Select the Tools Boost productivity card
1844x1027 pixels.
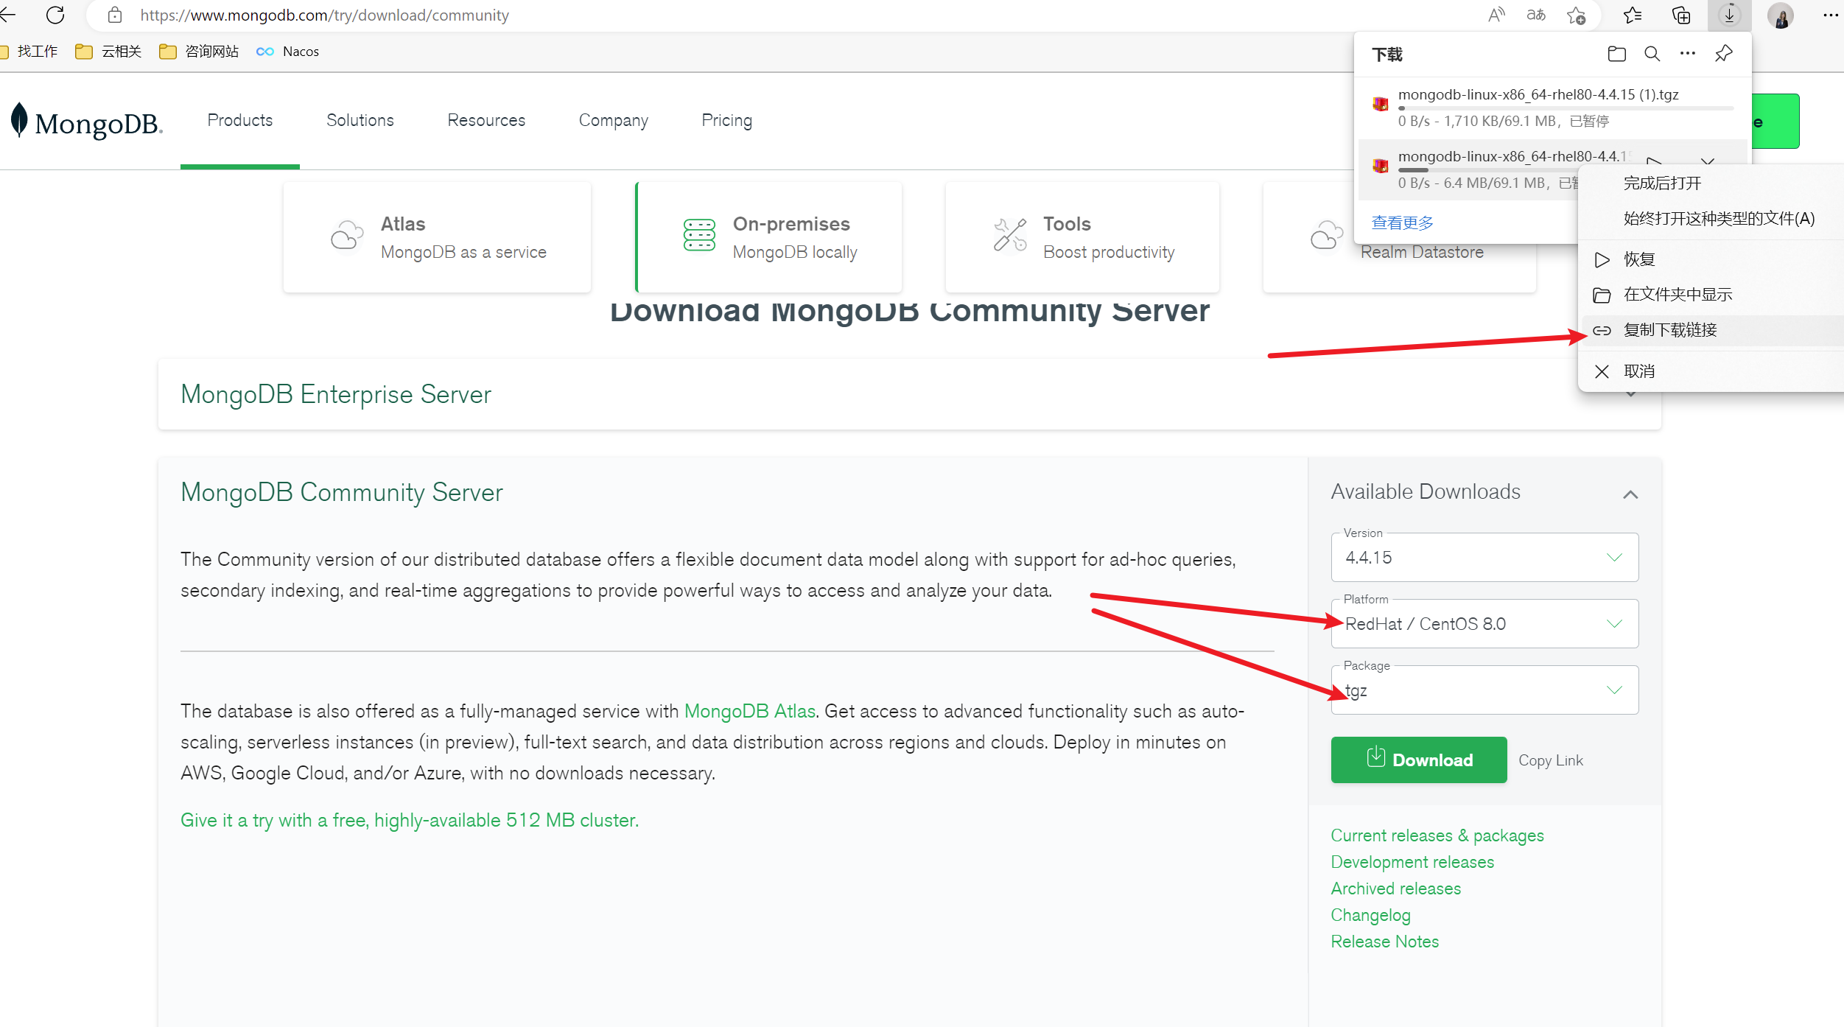(x=1081, y=237)
